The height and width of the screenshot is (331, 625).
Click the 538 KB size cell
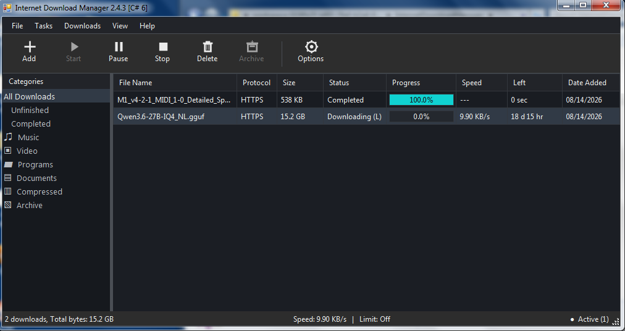[292, 100]
